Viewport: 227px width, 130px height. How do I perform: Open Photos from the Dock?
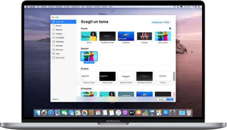(84, 113)
